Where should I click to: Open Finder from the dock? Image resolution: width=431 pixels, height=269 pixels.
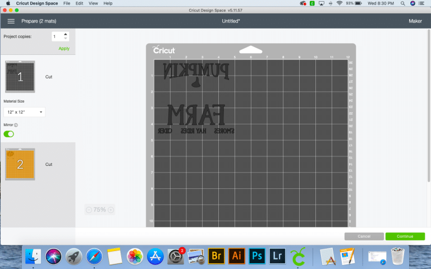pos(33,256)
